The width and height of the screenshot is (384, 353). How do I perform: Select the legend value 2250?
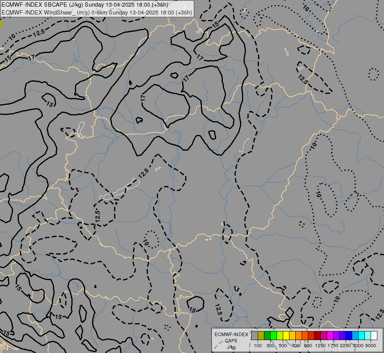point(346,346)
